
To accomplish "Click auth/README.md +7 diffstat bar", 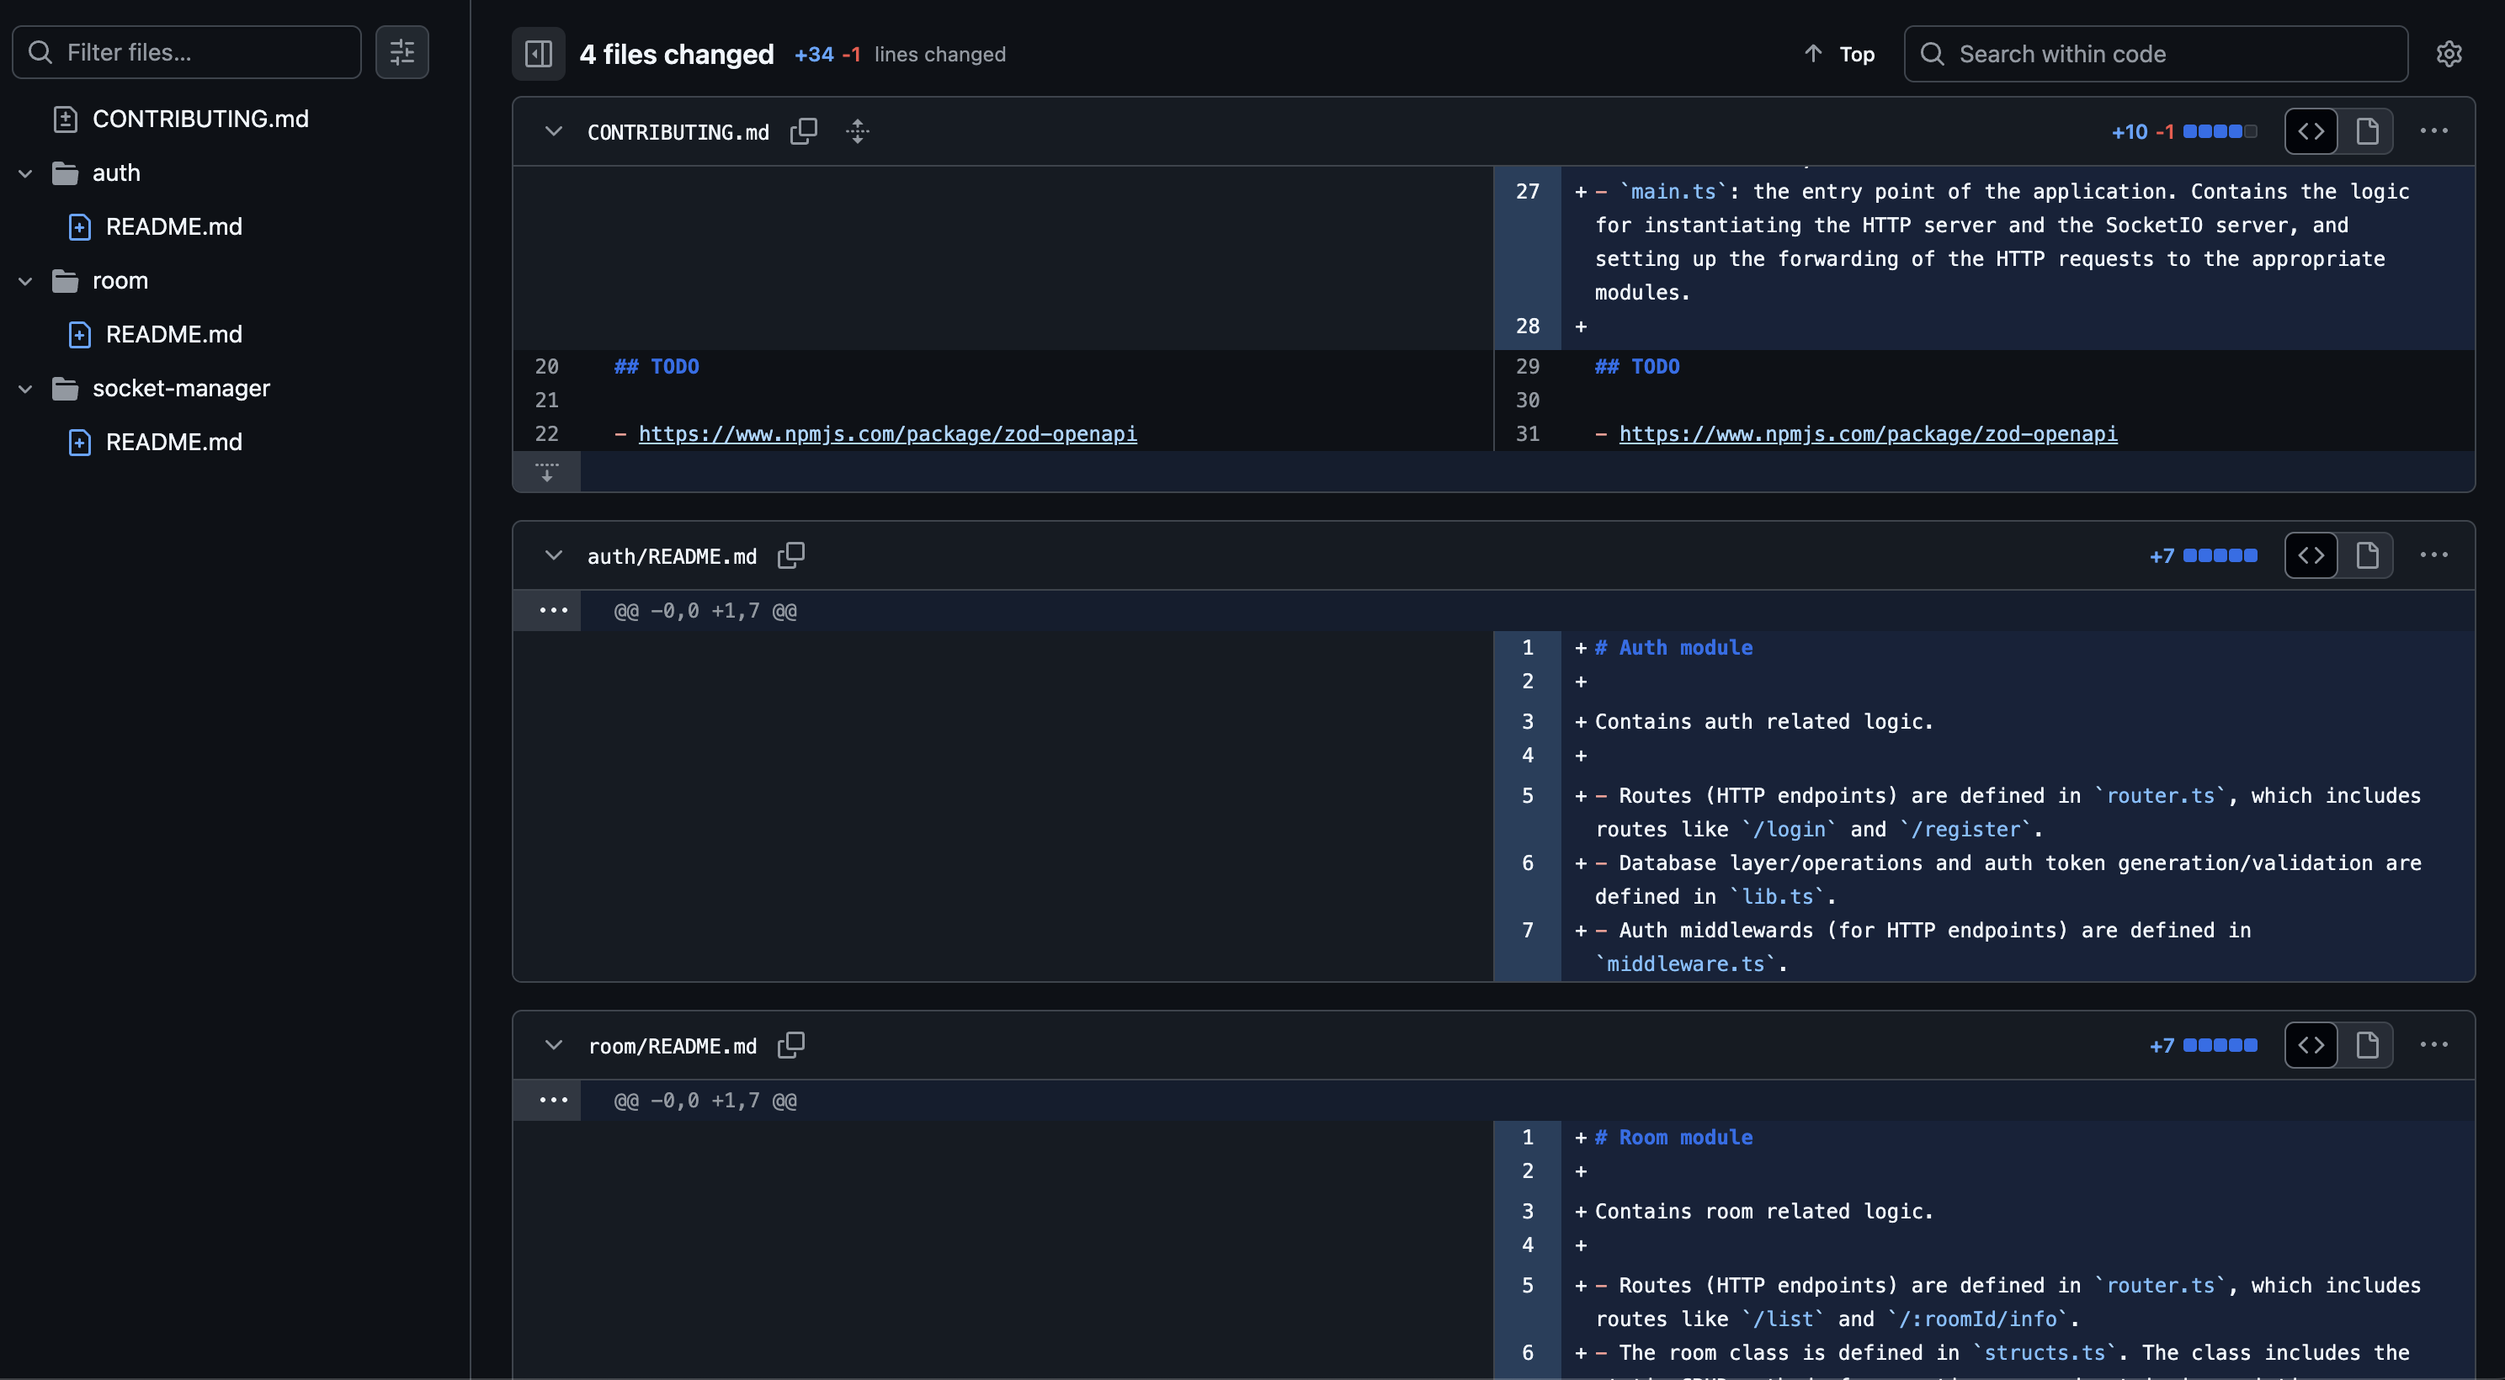I will click(x=2220, y=555).
